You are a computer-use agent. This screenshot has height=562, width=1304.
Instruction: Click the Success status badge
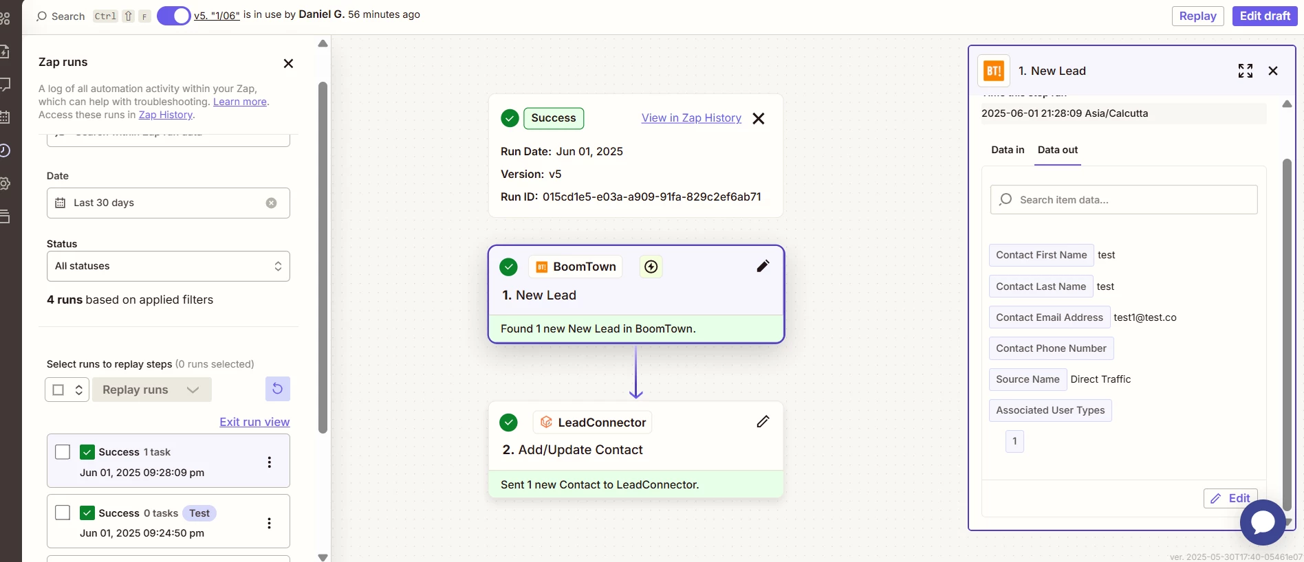tap(553, 118)
